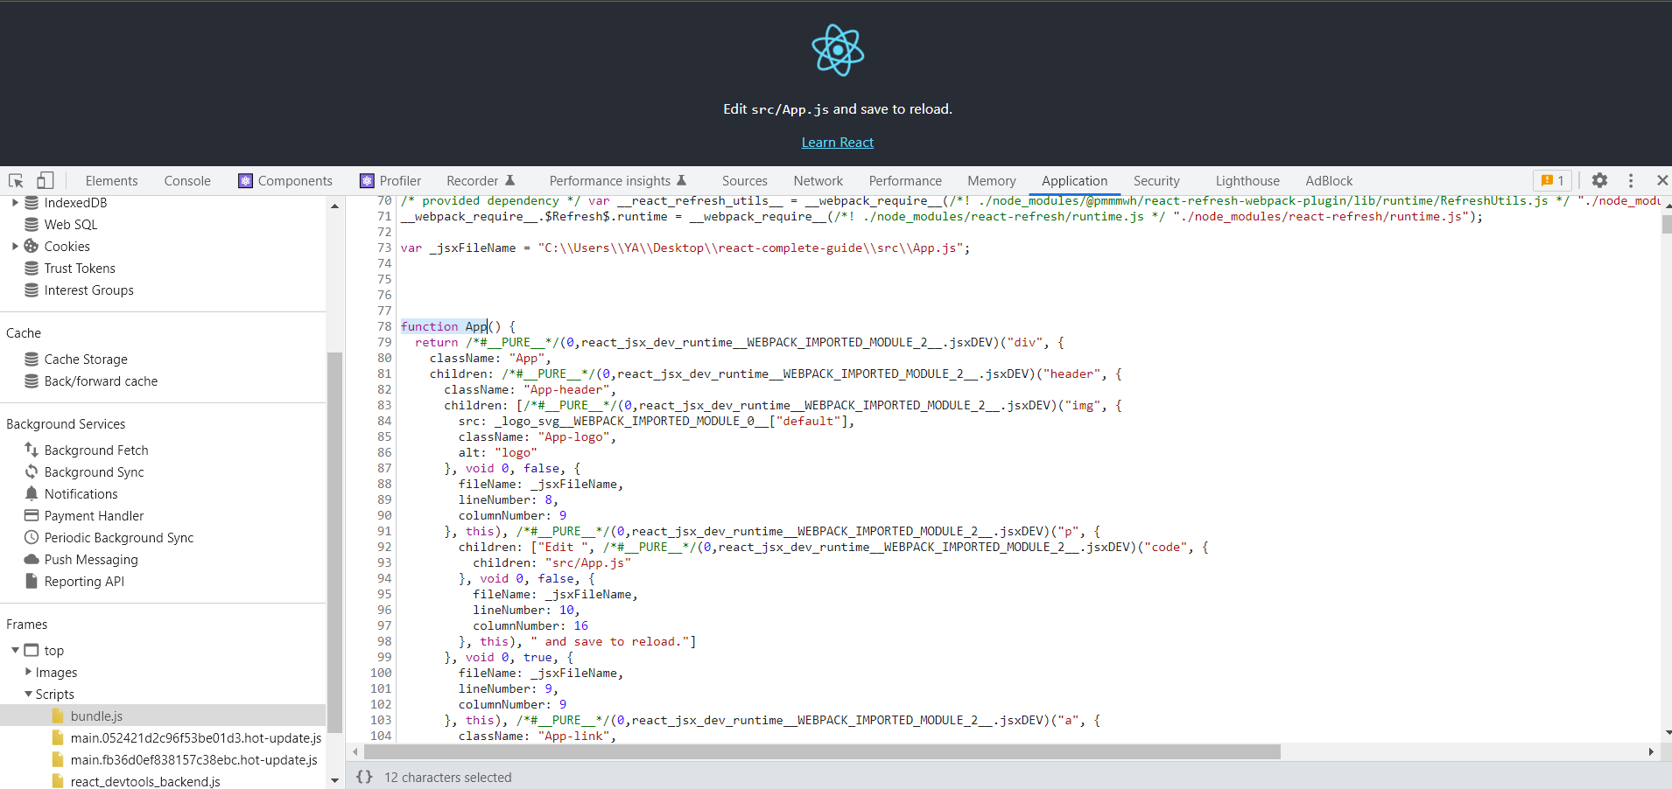
Task: Click the React icon on the Profiler tab
Action: click(x=368, y=180)
